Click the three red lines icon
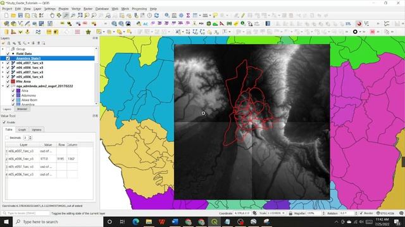The image size is (405, 227). point(77,32)
